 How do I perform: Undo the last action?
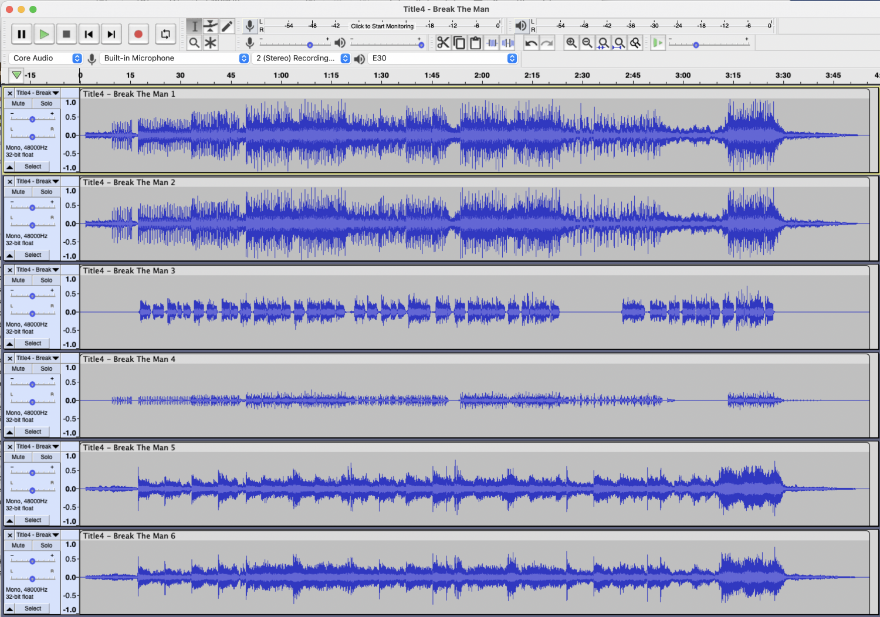(x=531, y=43)
